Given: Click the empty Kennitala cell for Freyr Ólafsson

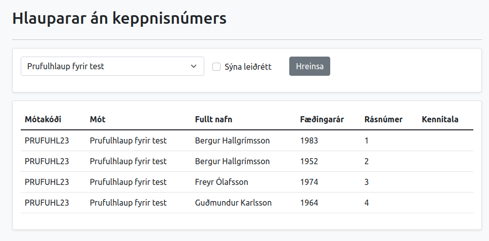Looking at the screenshot, I should tap(445, 182).
